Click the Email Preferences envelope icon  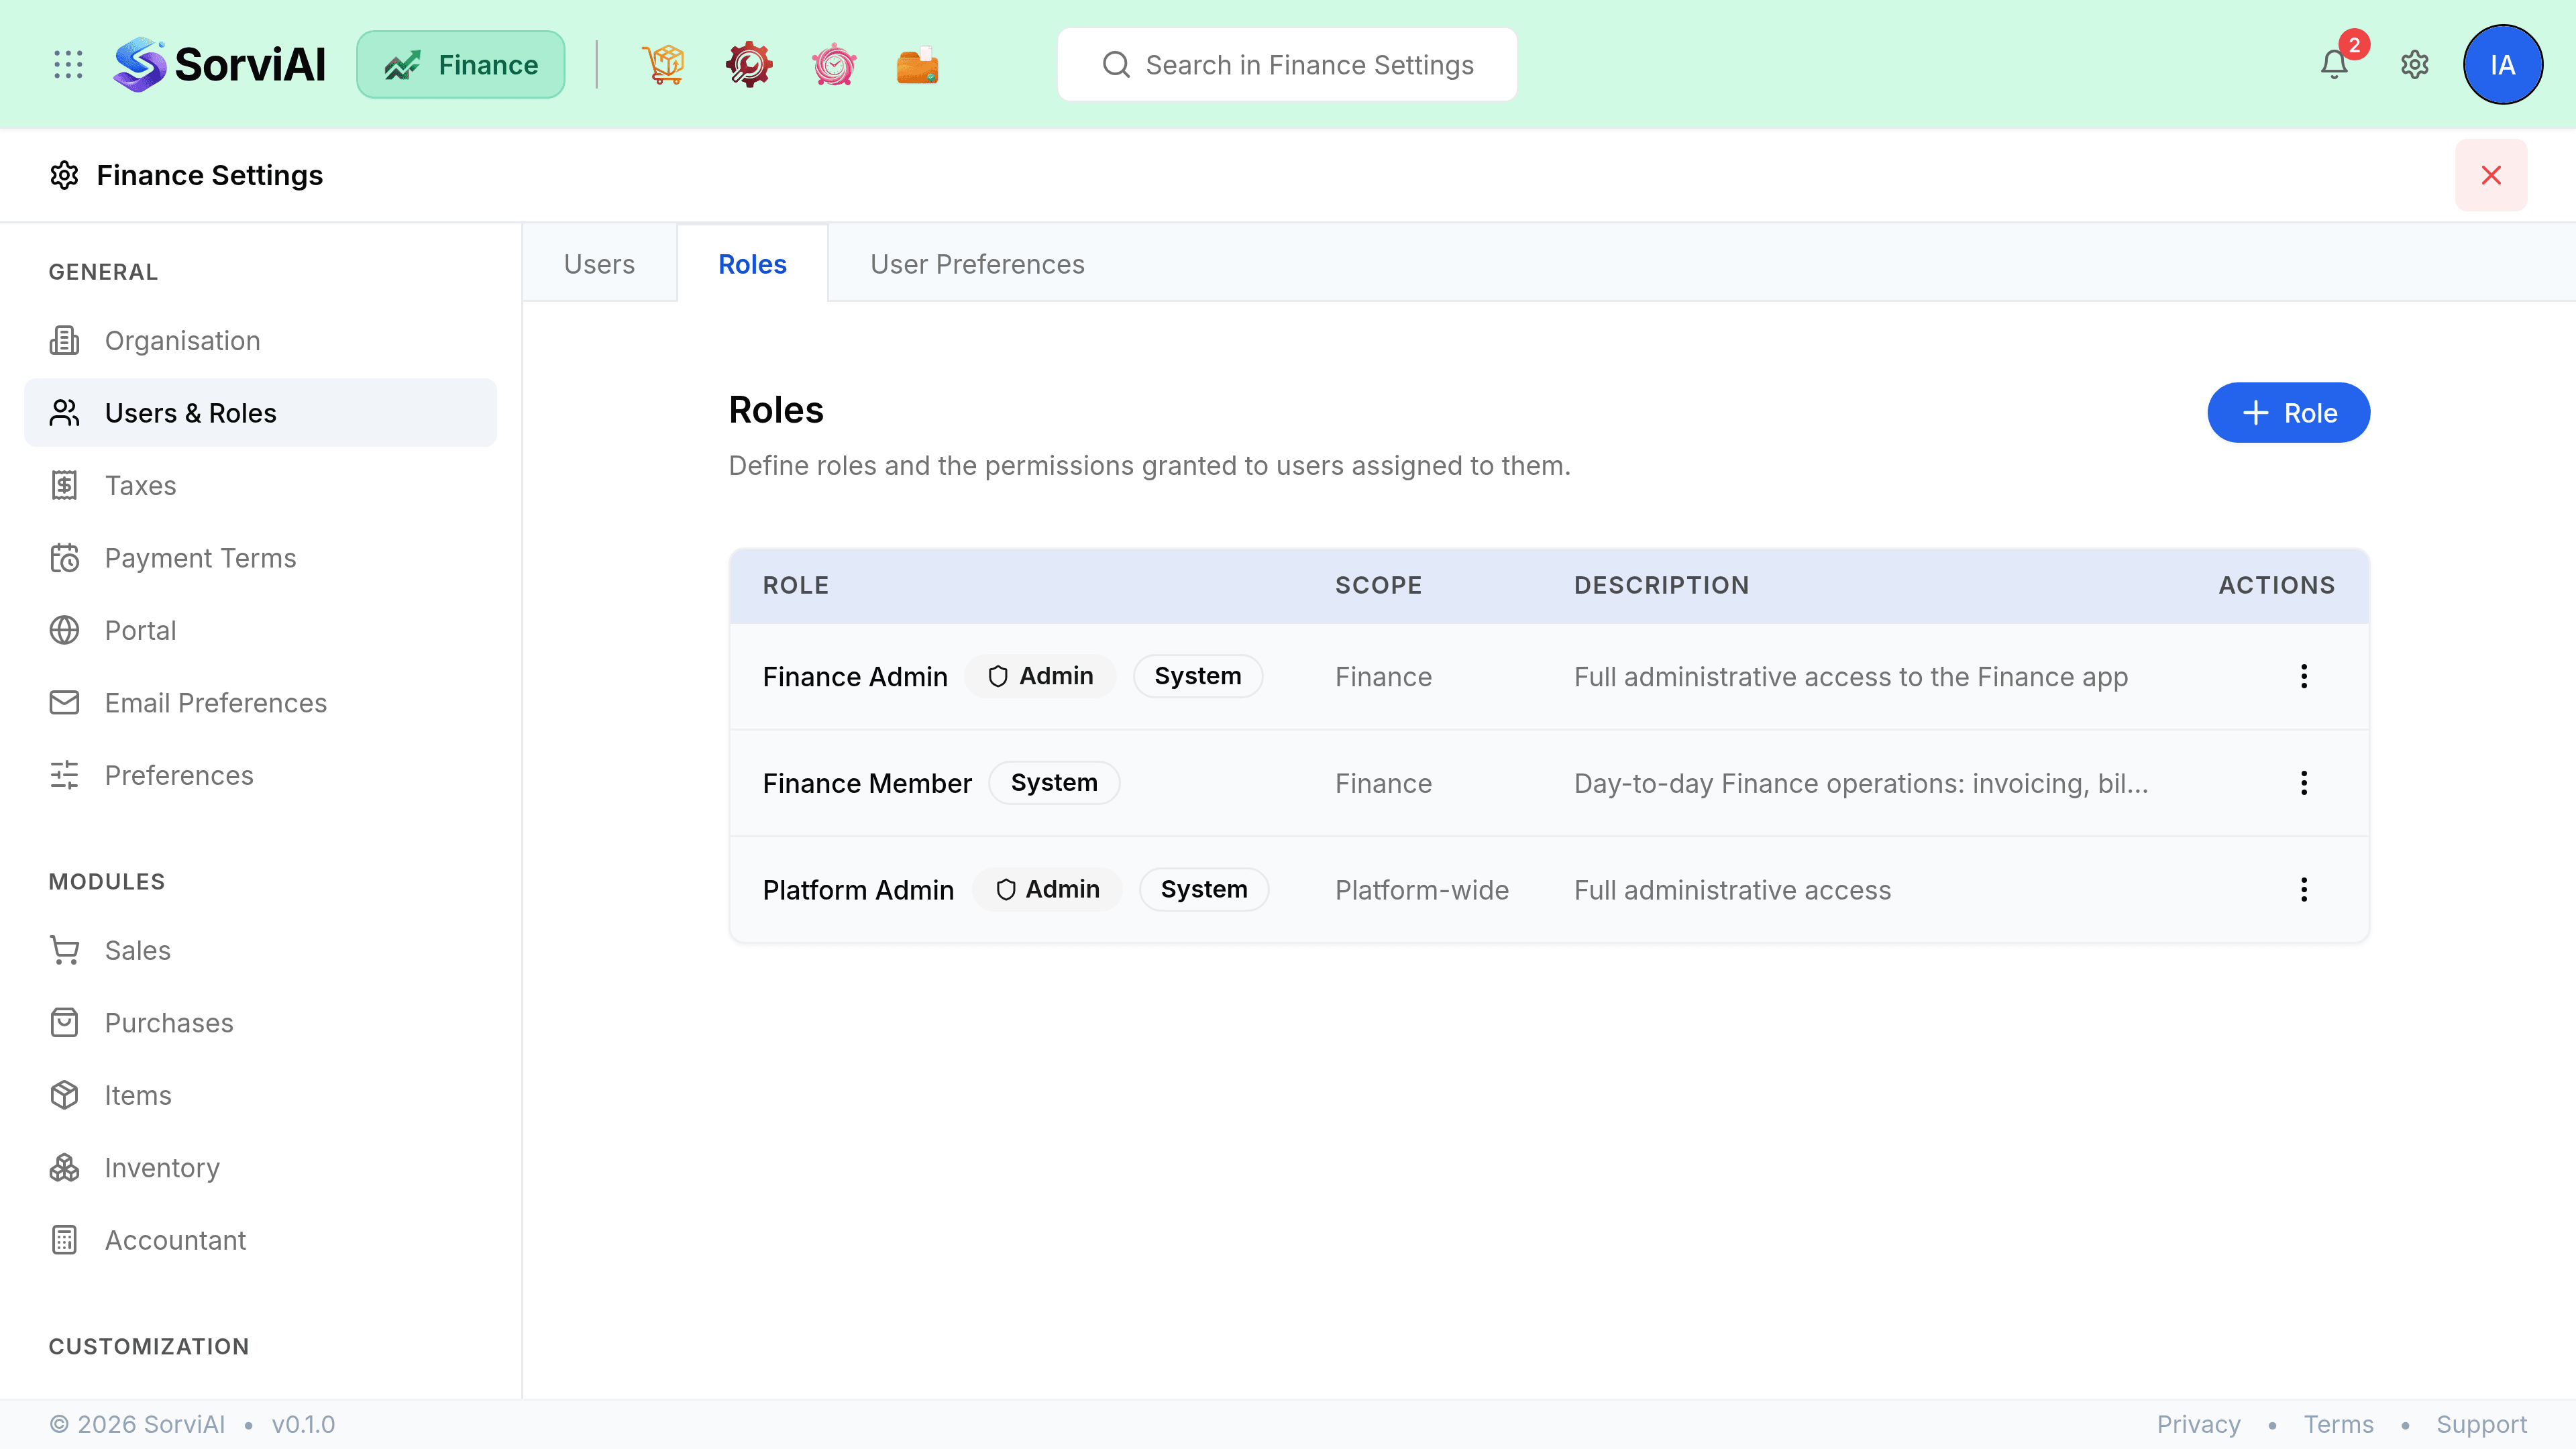point(64,703)
